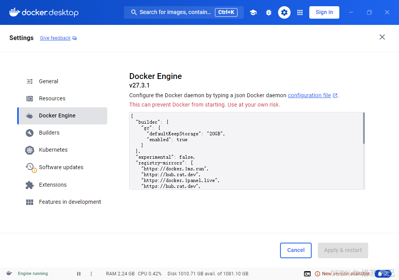
Task: Open the Kubernetes settings tab
Action: pyautogui.click(x=62, y=150)
